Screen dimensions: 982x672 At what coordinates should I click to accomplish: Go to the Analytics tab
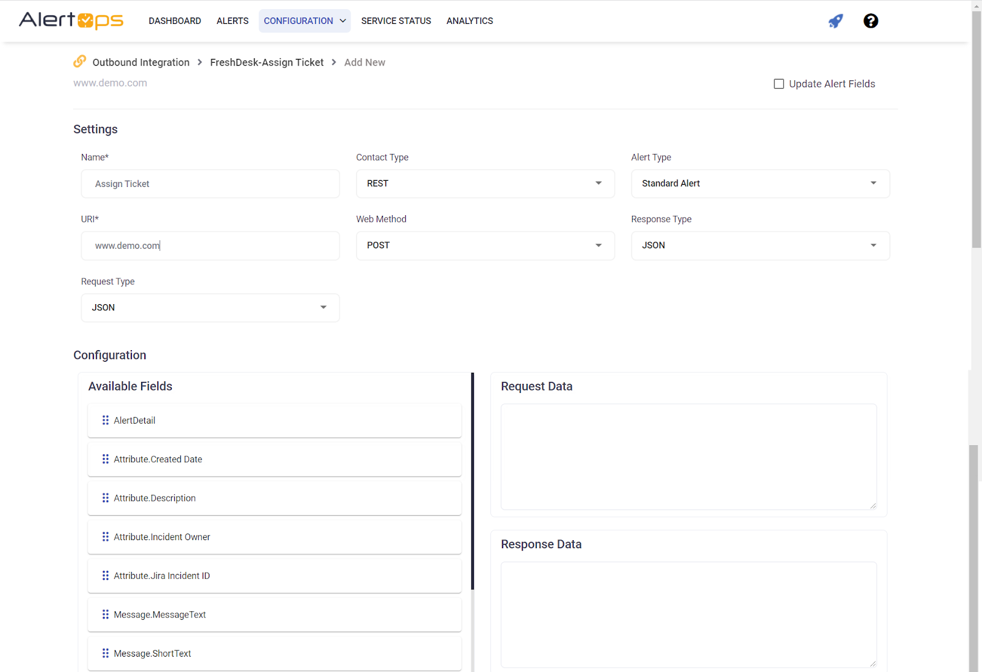coord(470,21)
